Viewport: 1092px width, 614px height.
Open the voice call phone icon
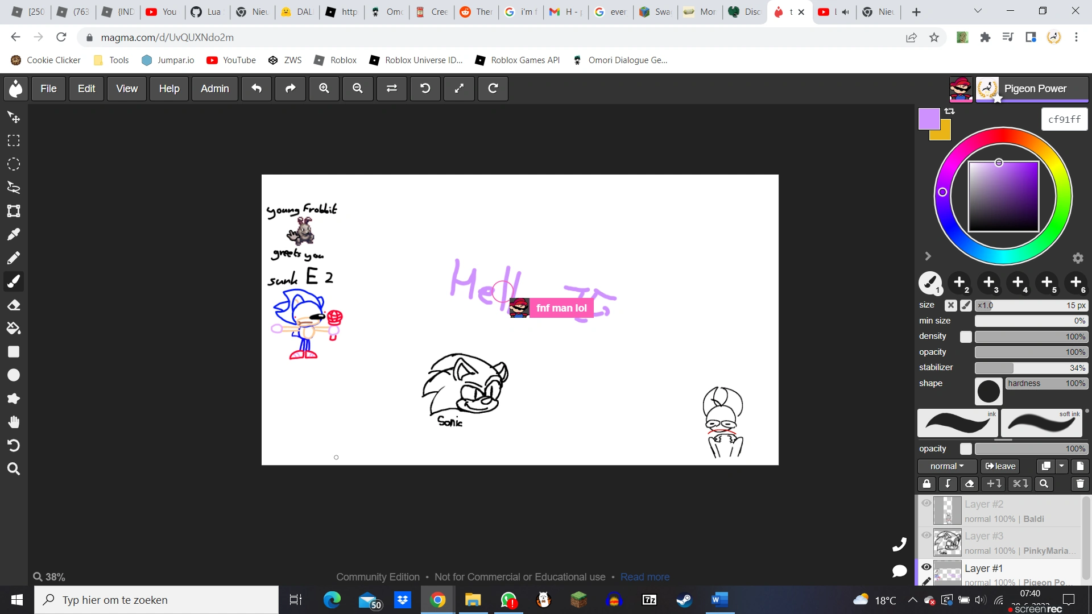900,545
